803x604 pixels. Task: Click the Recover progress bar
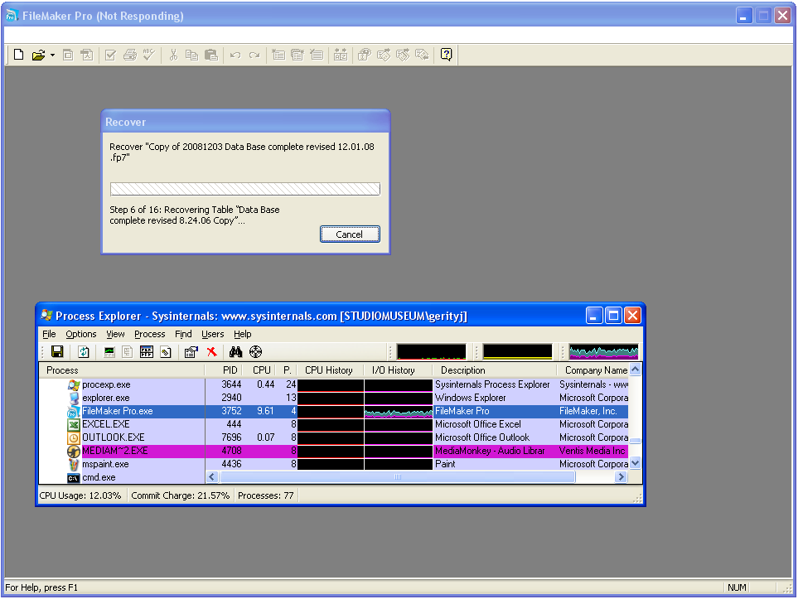(x=244, y=189)
